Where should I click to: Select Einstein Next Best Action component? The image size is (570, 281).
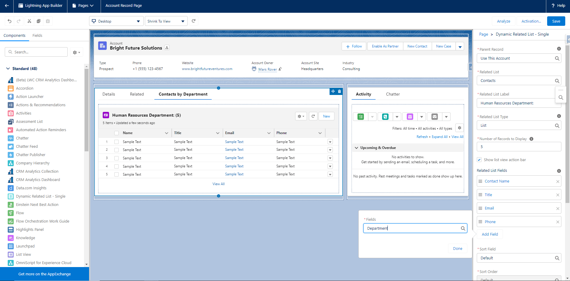pyautogui.click(x=37, y=205)
